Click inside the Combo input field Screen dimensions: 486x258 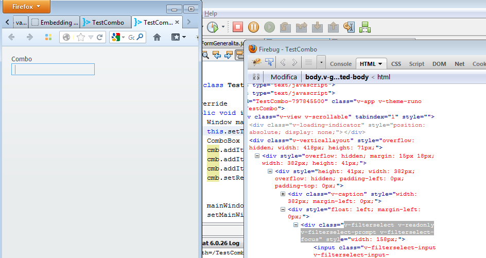click(x=53, y=69)
